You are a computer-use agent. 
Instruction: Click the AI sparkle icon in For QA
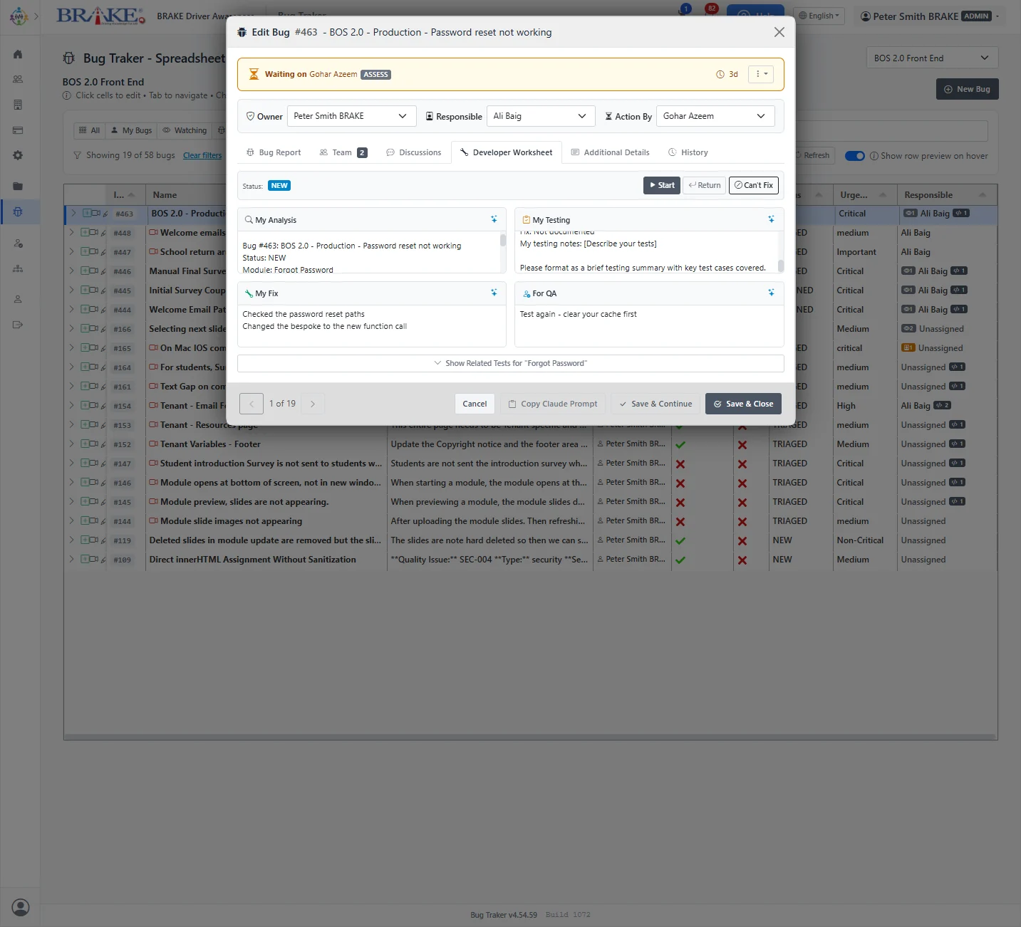[771, 293]
